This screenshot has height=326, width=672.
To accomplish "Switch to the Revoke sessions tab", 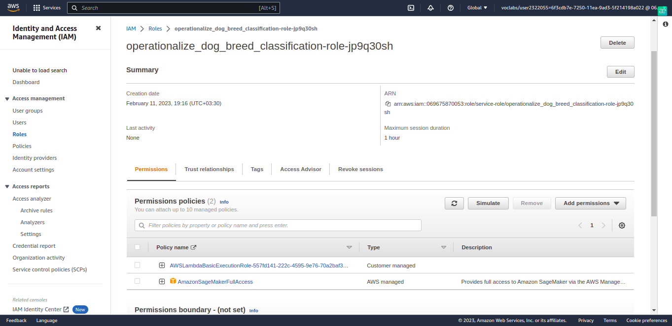I will (x=360, y=169).
